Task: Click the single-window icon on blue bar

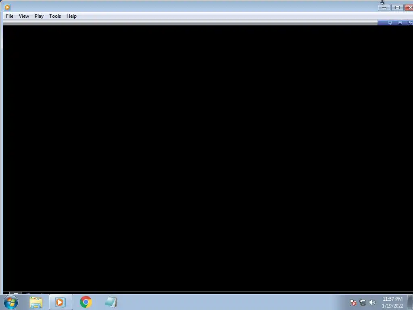Action: point(400,23)
